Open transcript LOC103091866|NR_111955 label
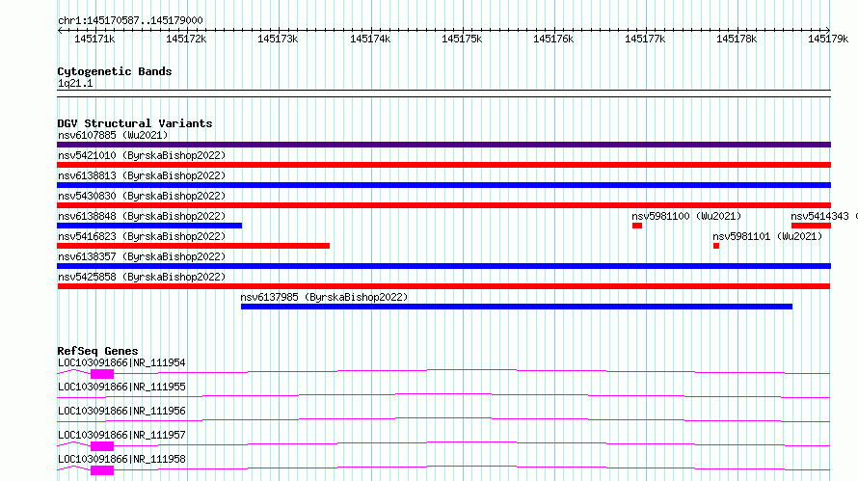The image size is (858, 481). click(121, 387)
